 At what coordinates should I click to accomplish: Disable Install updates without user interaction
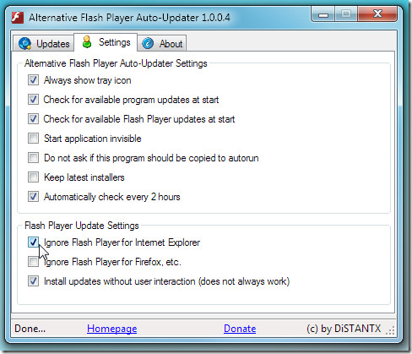(33, 281)
